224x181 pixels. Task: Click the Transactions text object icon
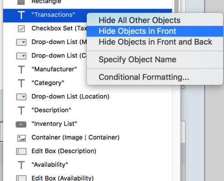21,15
